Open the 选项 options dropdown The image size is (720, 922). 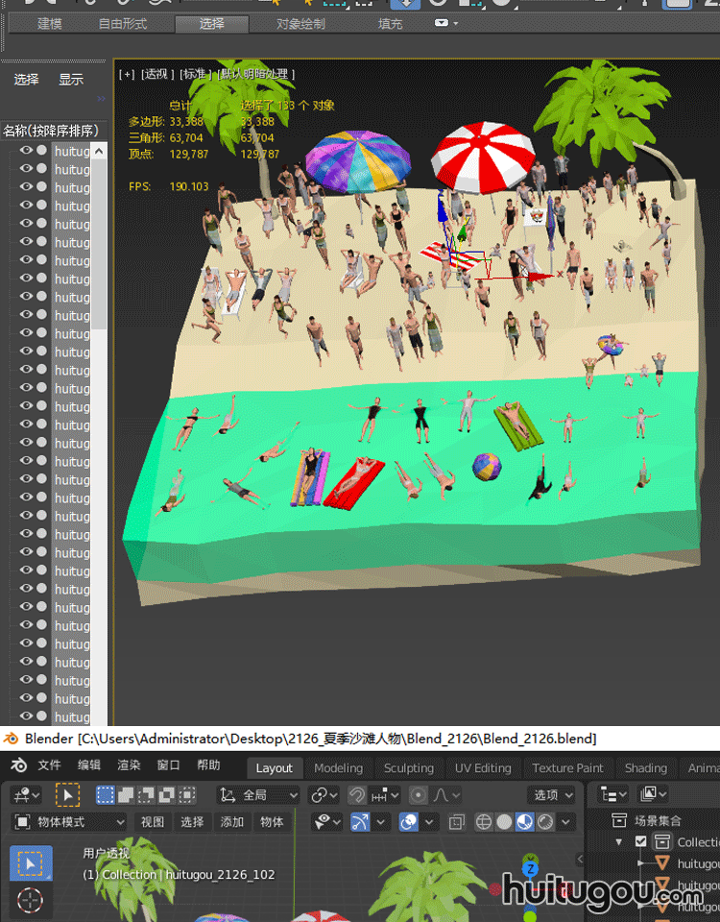554,795
